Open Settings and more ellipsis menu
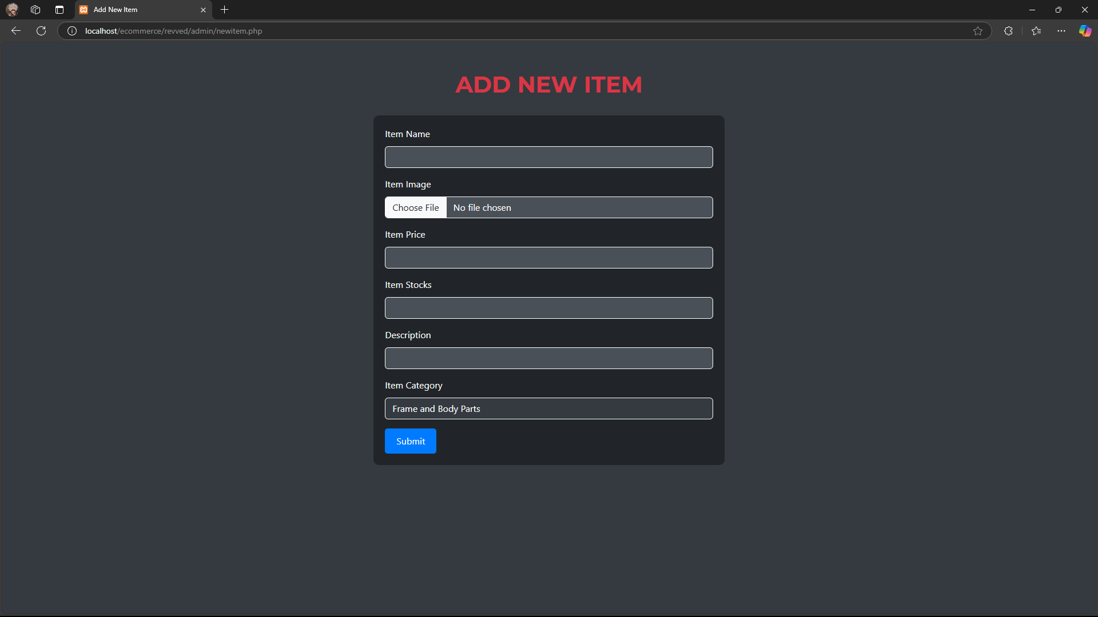The image size is (1098, 617). coord(1061,31)
